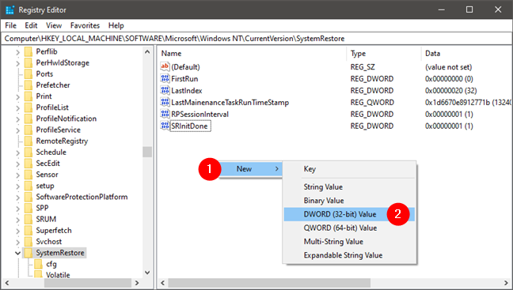Open the Favorites menu
Screen dimensions: 513x290
click(x=85, y=25)
